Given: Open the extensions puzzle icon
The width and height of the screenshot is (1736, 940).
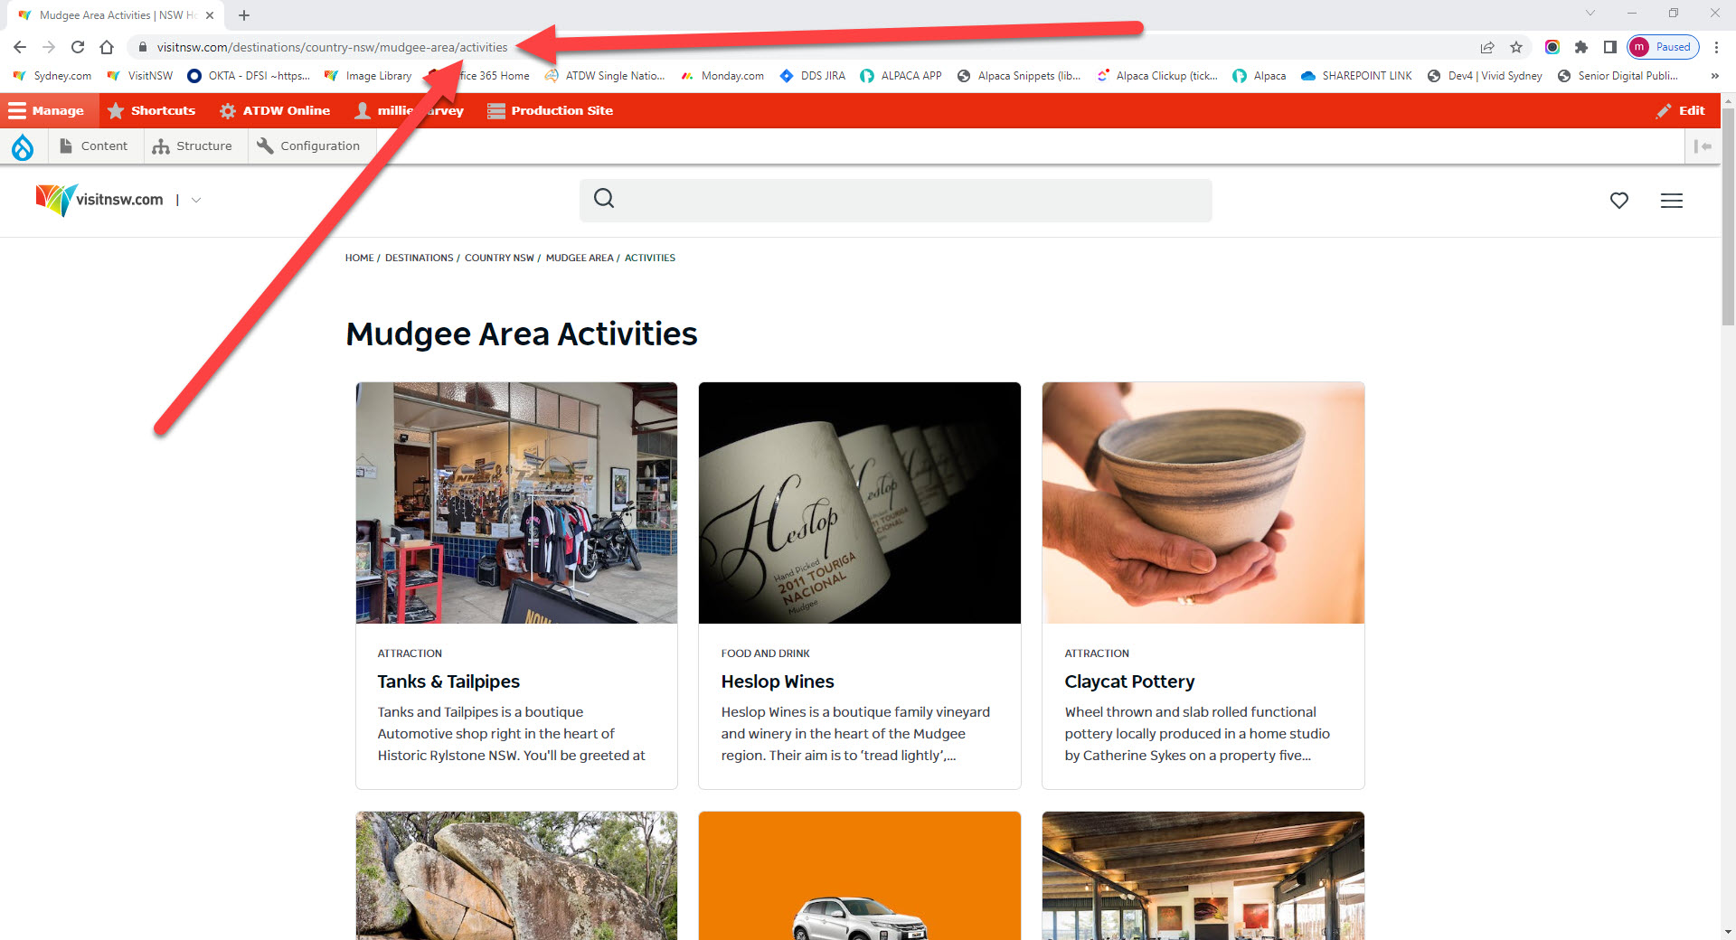Looking at the screenshot, I should (x=1581, y=47).
